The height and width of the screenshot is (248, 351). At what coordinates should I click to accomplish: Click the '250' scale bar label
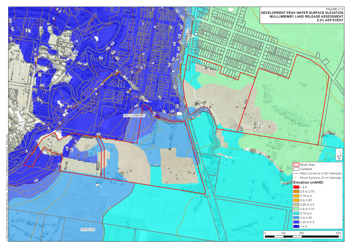pos(301,233)
